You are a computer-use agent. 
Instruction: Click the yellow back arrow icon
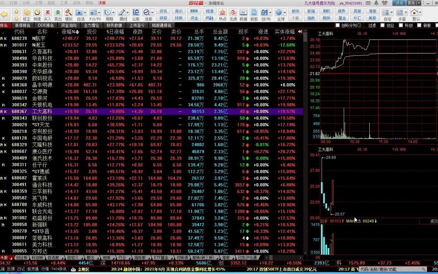point(4,15)
